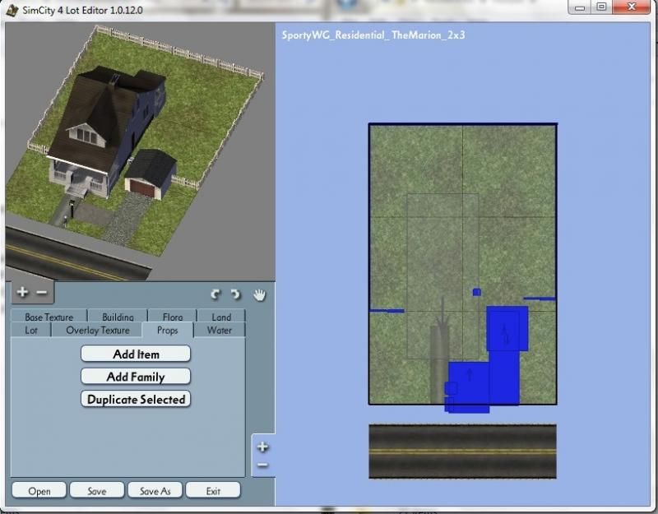Click Duplicate Selected button
This screenshot has height=514, width=658.
[x=136, y=399]
